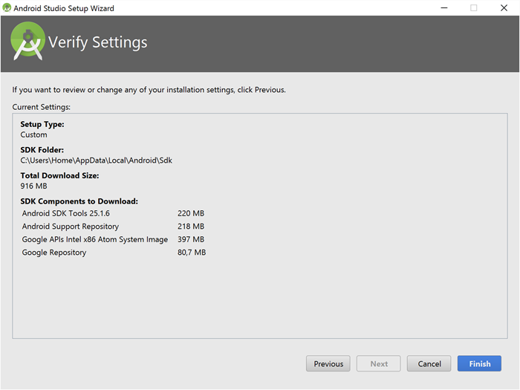Click the disabled Next button
The width and height of the screenshot is (520, 390).
(x=379, y=363)
